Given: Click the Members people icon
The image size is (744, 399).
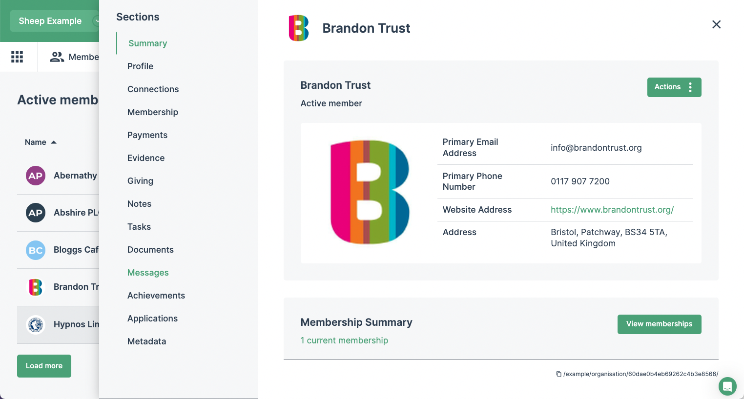Looking at the screenshot, I should [x=57, y=57].
